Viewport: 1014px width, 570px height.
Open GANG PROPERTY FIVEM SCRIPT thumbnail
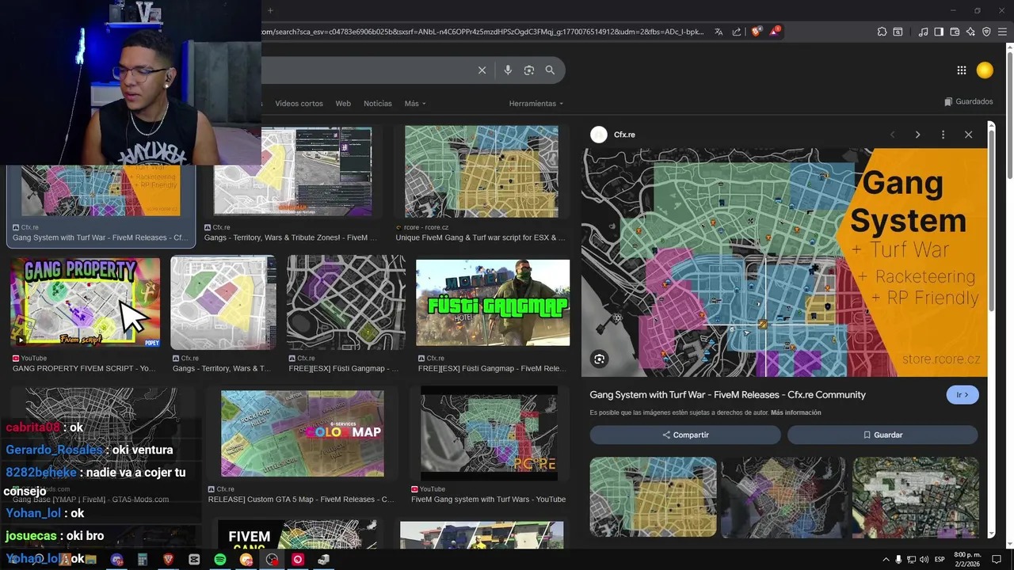tap(85, 301)
